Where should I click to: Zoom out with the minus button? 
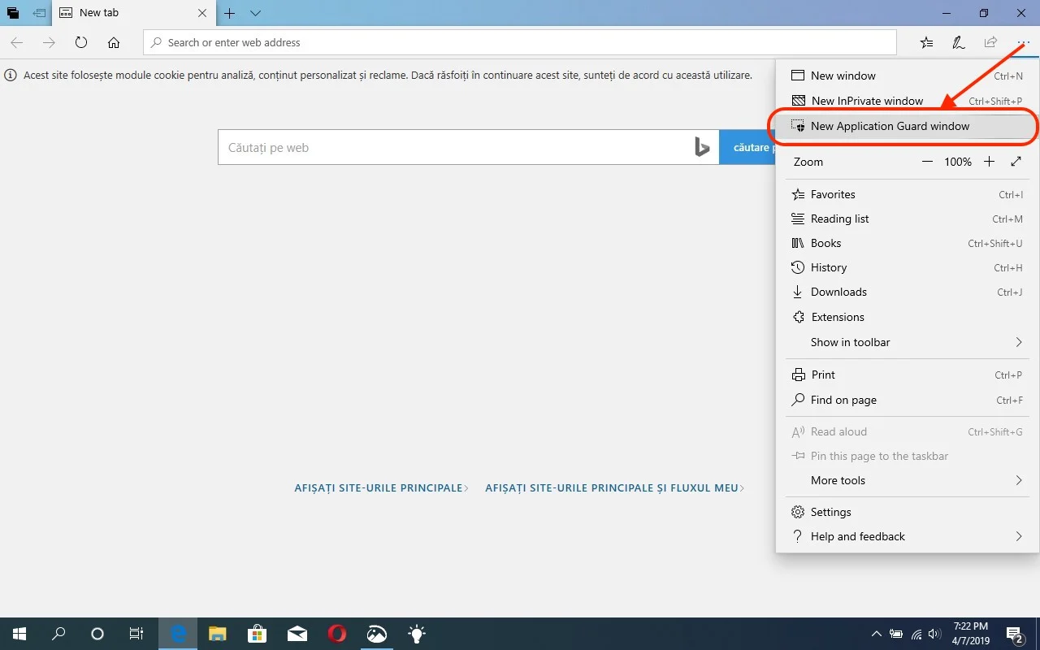tap(927, 162)
